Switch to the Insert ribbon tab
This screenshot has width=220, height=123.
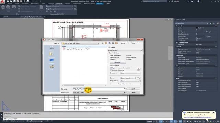(x=17, y=4)
